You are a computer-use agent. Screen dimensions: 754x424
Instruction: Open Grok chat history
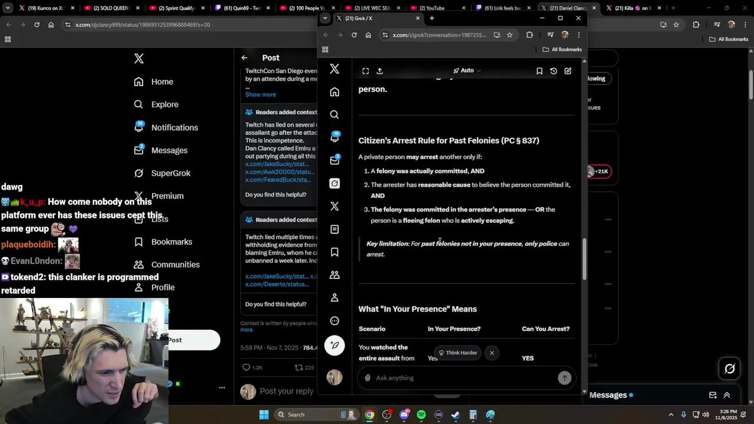553,71
